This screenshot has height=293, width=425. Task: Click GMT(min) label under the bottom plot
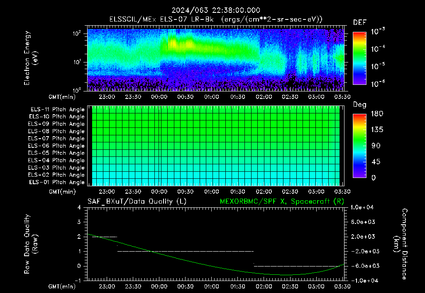pyautogui.click(x=62, y=286)
